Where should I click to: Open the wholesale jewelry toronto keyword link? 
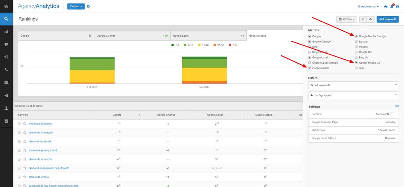click(43, 150)
